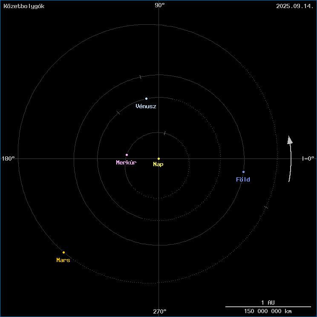Screen dimensions: 317x317
Task: Click the "1 AU" scale label
Action: point(268,302)
